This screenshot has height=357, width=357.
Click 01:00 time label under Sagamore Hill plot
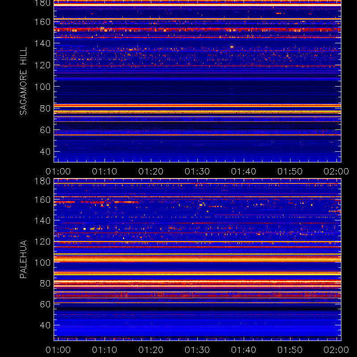tap(58, 171)
